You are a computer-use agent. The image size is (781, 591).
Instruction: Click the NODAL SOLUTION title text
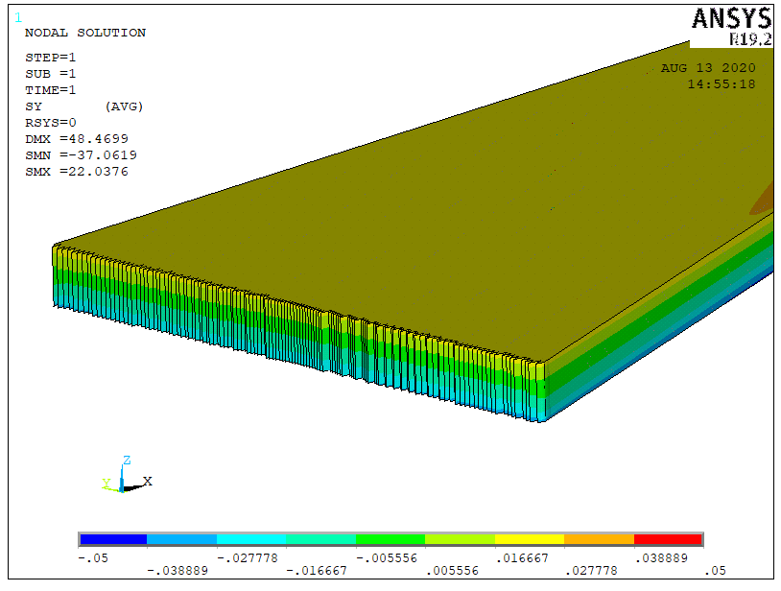84,33
